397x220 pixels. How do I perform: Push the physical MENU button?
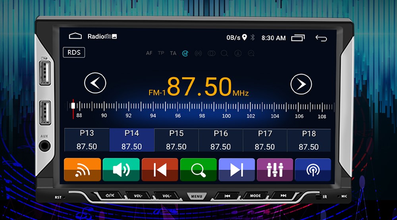click(x=197, y=197)
